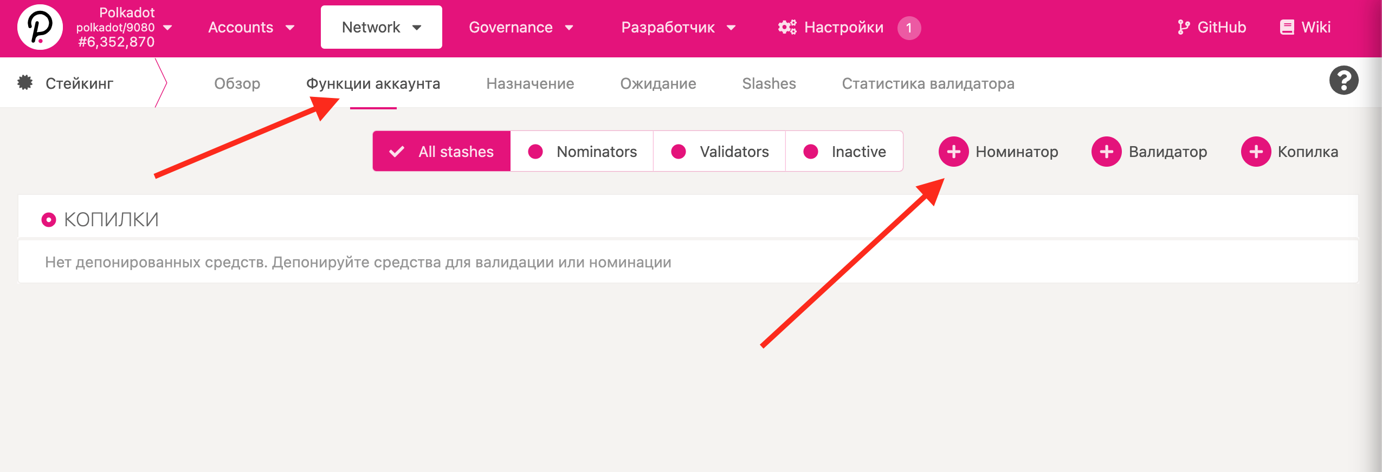Go to Статистика валидатора tab
Image resolution: width=1382 pixels, height=472 pixels.
pyautogui.click(x=928, y=83)
